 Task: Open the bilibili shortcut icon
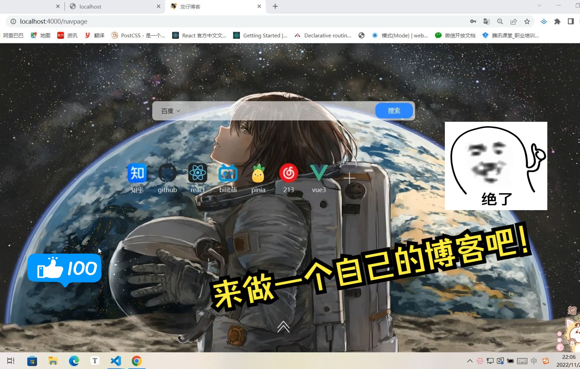tap(228, 173)
